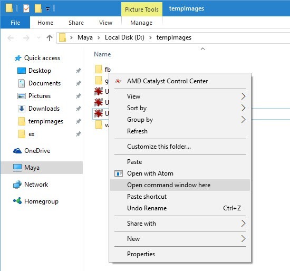Open tempImages in the Quick access list

[46, 121]
